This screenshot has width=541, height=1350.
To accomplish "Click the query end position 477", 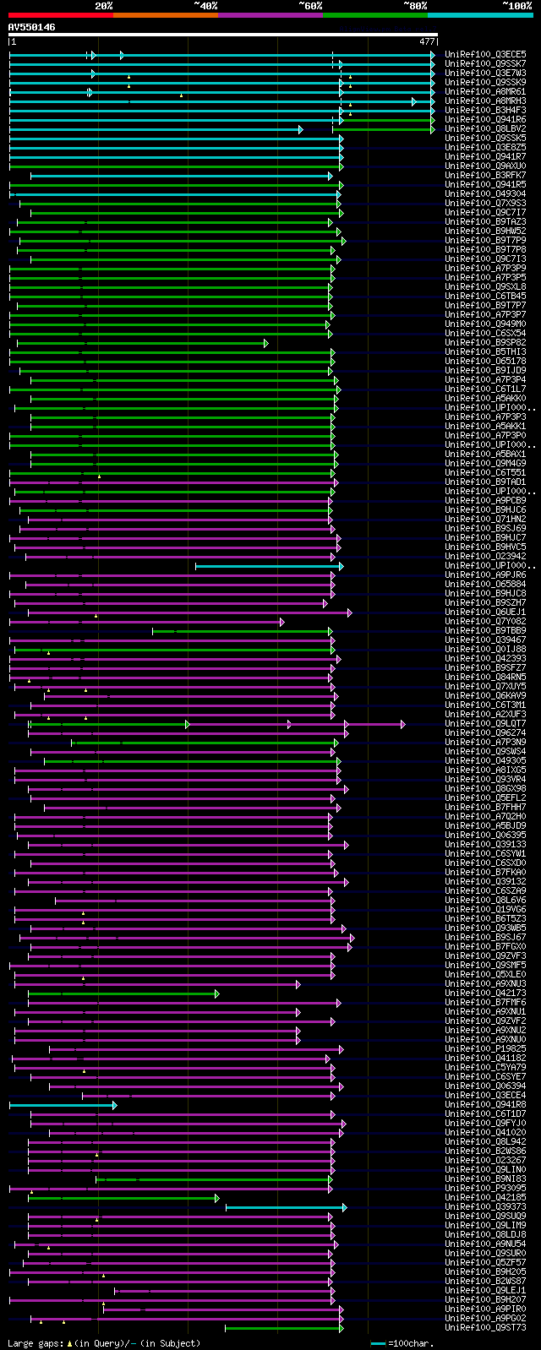I will coord(427,41).
